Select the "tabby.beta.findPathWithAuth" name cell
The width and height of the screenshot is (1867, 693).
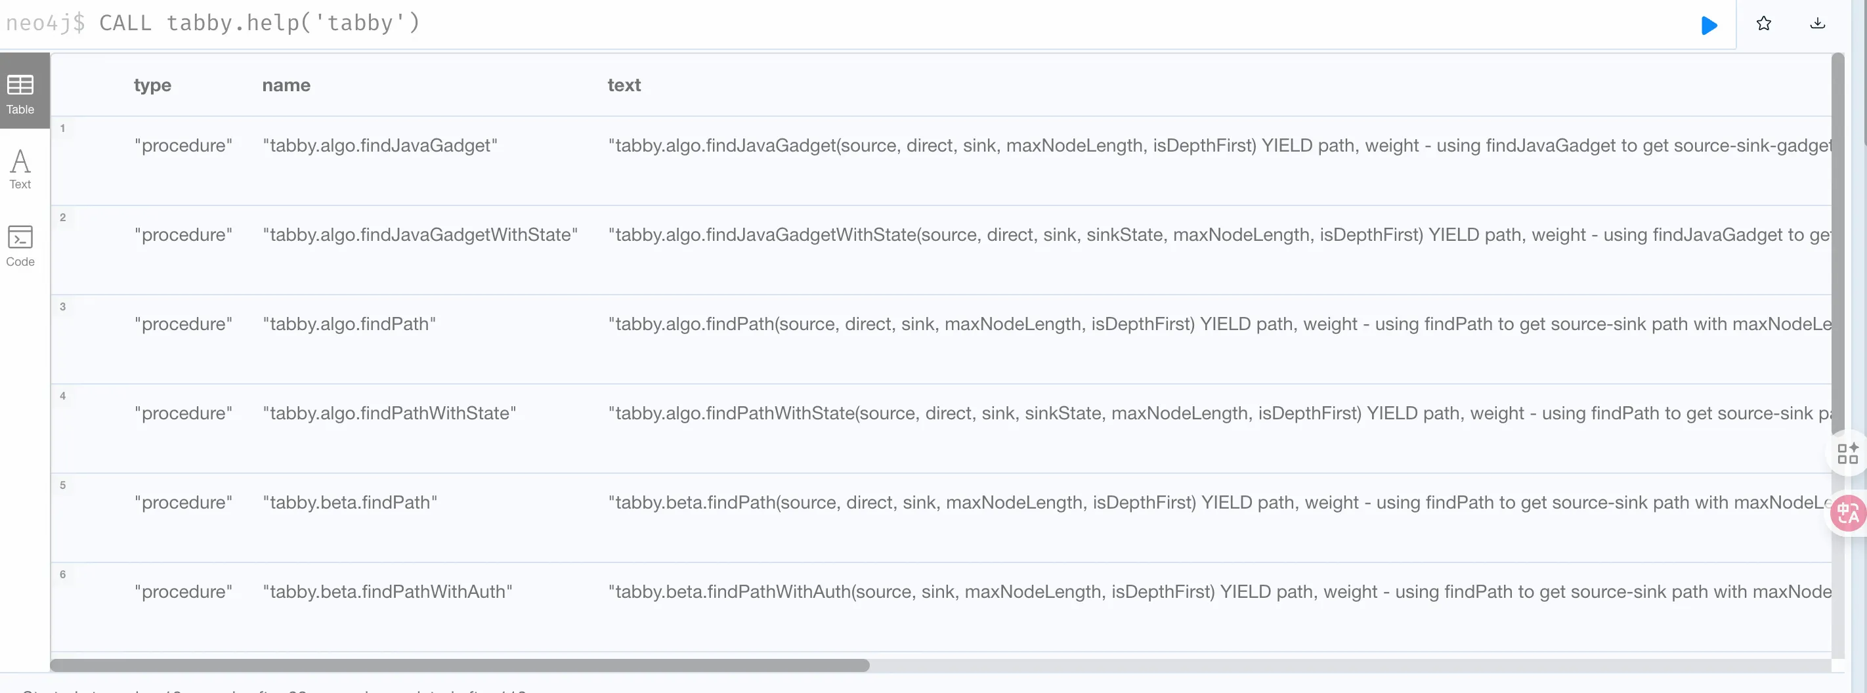tap(387, 591)
